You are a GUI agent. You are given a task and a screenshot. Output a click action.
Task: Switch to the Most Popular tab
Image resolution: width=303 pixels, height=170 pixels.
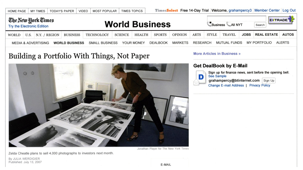tap(105, 11)
